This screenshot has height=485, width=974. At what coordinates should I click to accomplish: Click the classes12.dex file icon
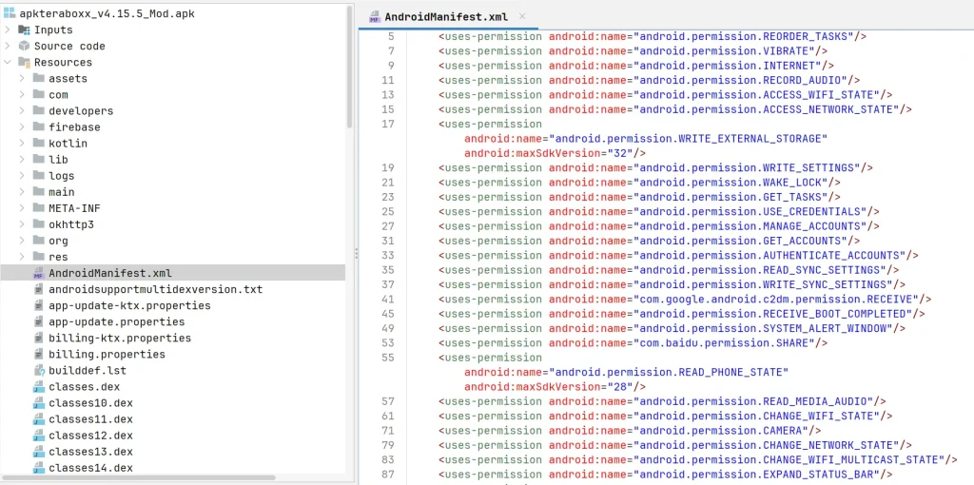click(38, 436)
